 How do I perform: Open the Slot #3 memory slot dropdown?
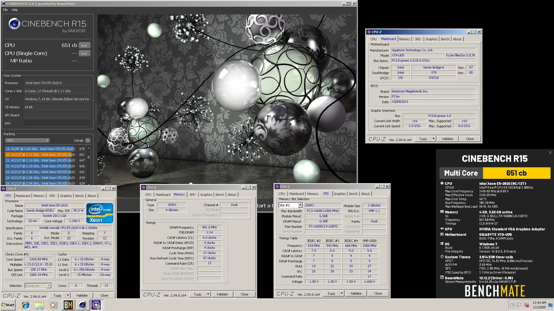[x=300, y=205]
